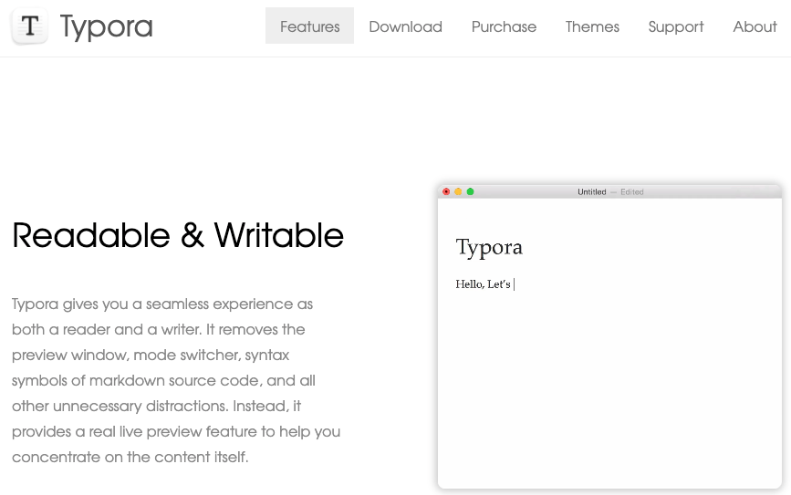Visit the About page
Viewport: 791px width, 495px height.
pos(755,26)
